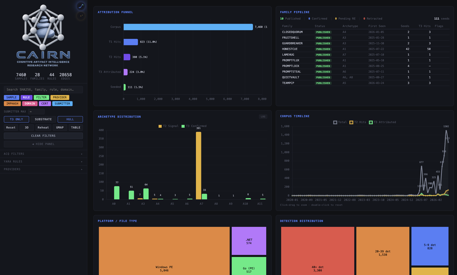Click the Reset button
457x275 pixels.
[x=11, y=128]
